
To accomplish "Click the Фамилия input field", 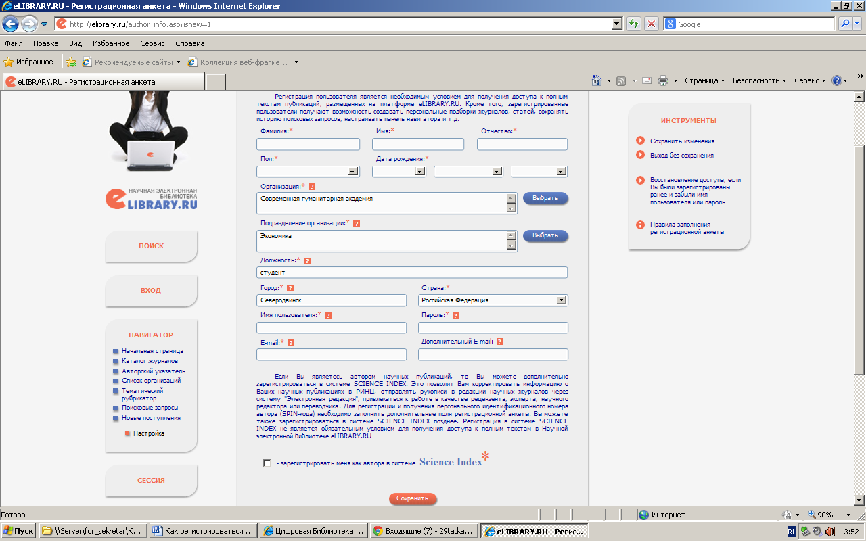I will coord(308,144).
